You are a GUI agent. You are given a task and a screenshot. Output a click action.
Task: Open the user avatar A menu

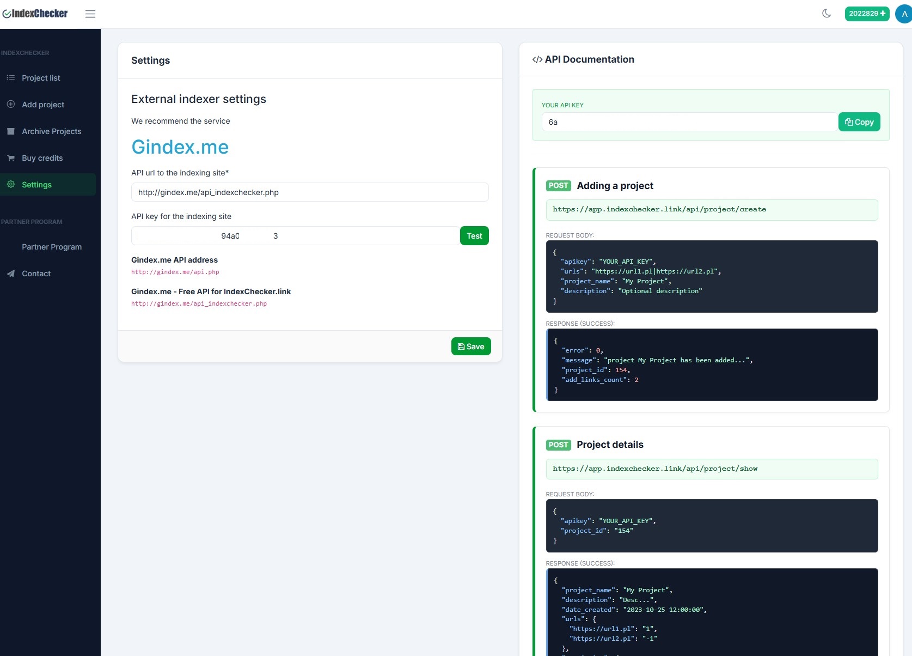tap(904, 14)
